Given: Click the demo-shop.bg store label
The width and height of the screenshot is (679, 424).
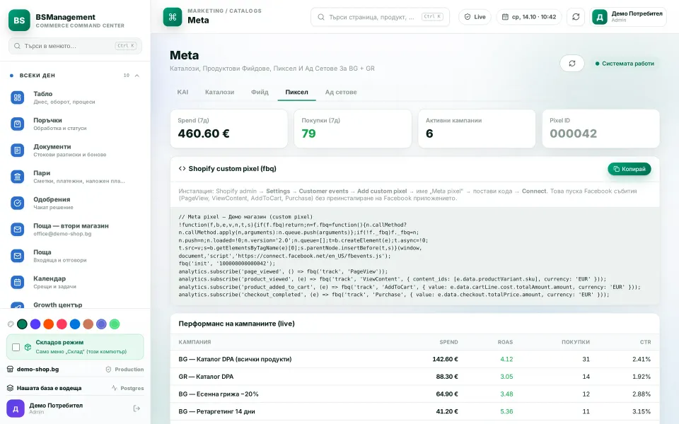Looking at the screenshot, I should tap(37, 370).
